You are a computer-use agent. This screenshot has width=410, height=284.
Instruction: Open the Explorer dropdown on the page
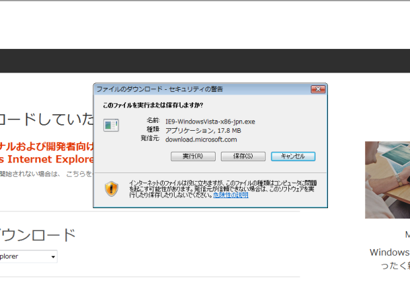click(28, 256)
